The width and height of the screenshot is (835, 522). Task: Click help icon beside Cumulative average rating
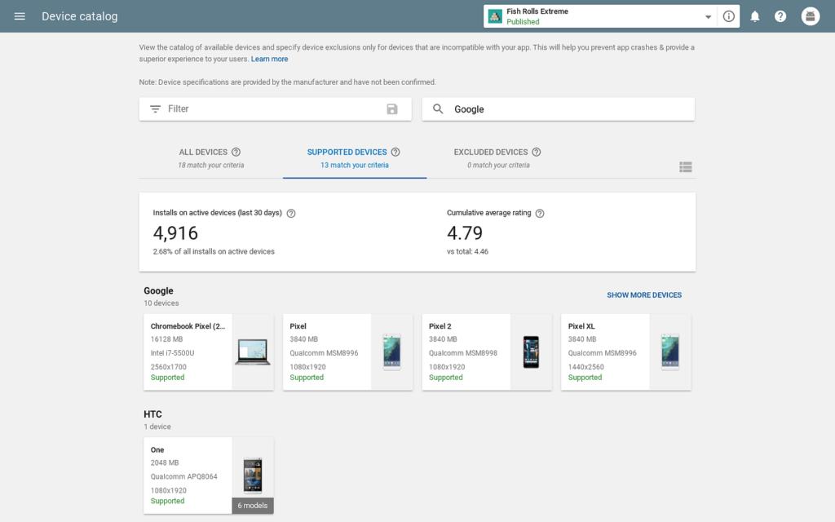[540, 214]
